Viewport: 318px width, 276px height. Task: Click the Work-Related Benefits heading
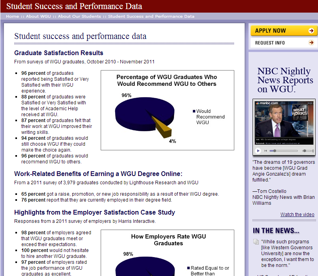coord(98,174)
